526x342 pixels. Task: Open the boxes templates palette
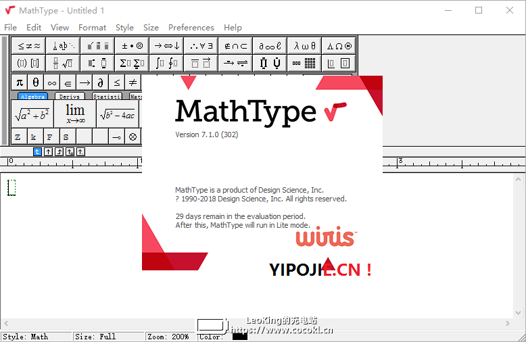(339, 63)
